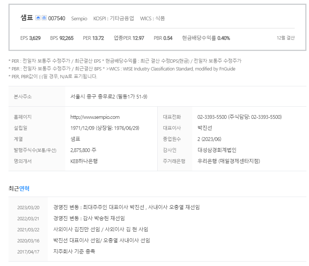Select the main phone number 02-3393-5500
This screenshot has height=266, width=309.
pyautogui.click(x=212, y=117)
